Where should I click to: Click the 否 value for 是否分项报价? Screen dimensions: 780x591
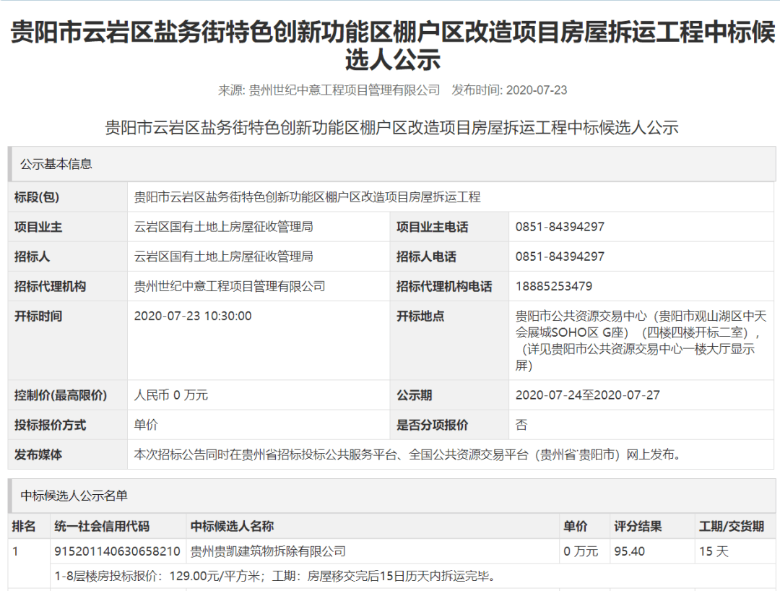521,425
